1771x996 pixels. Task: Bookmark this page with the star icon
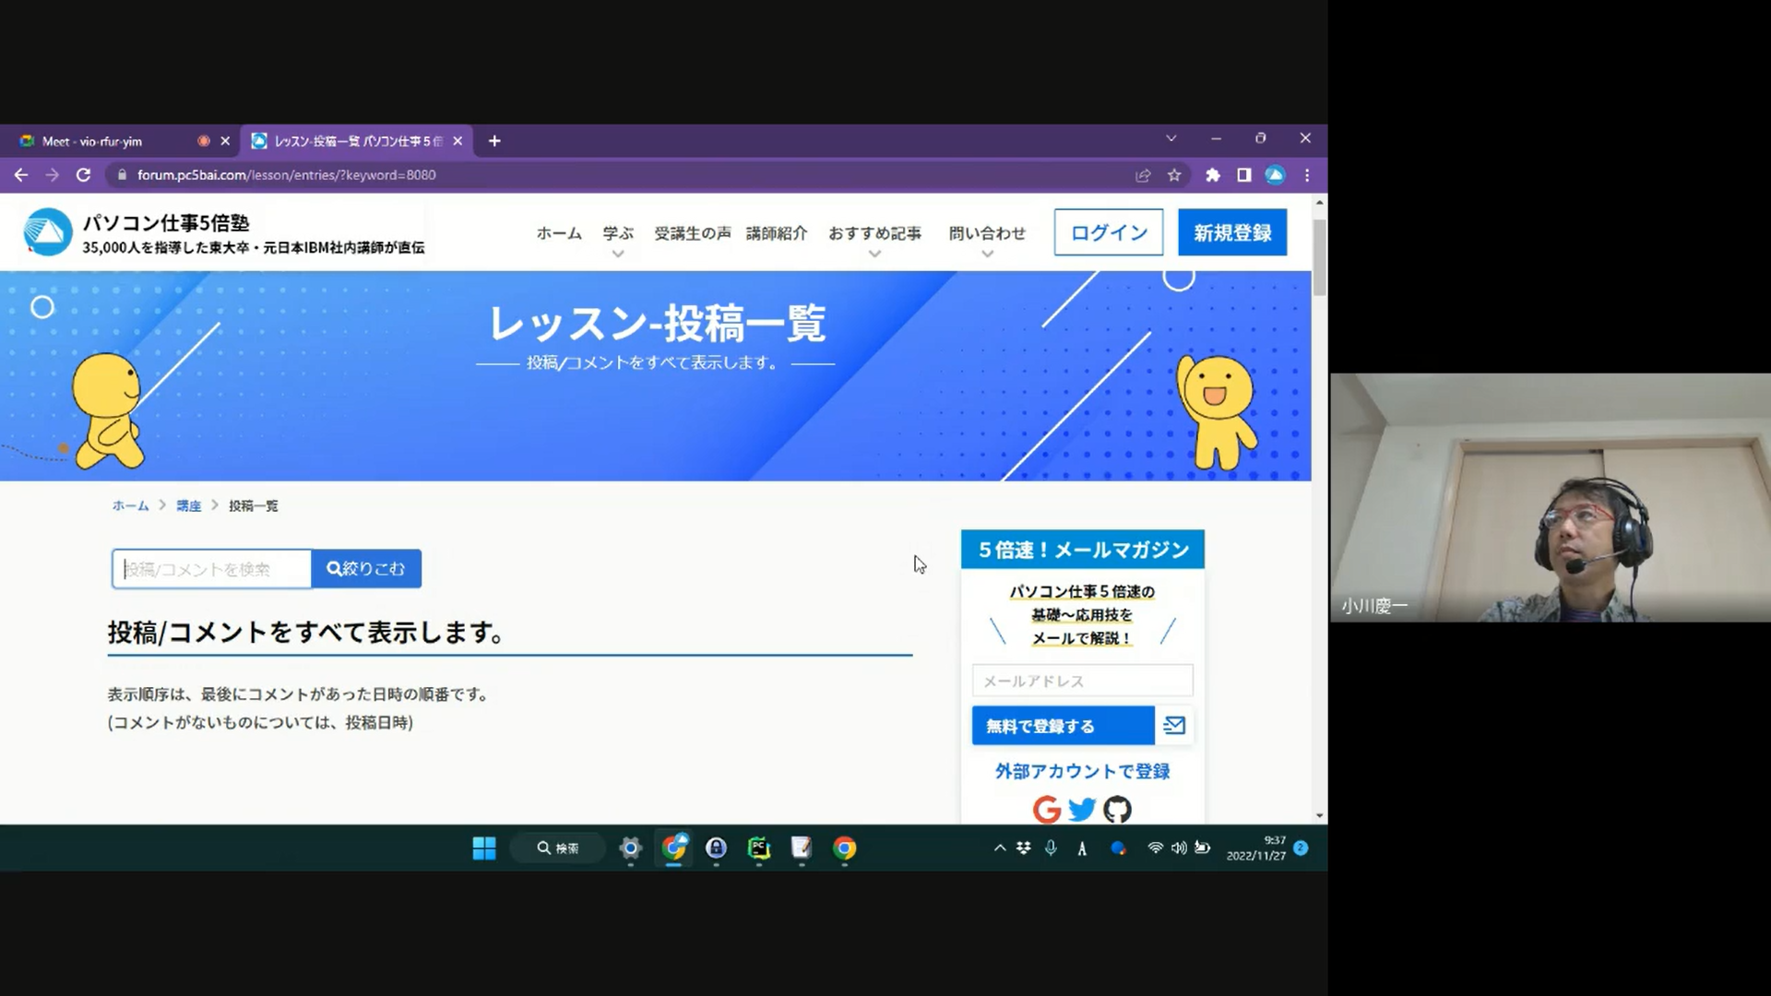(1174, 175)
